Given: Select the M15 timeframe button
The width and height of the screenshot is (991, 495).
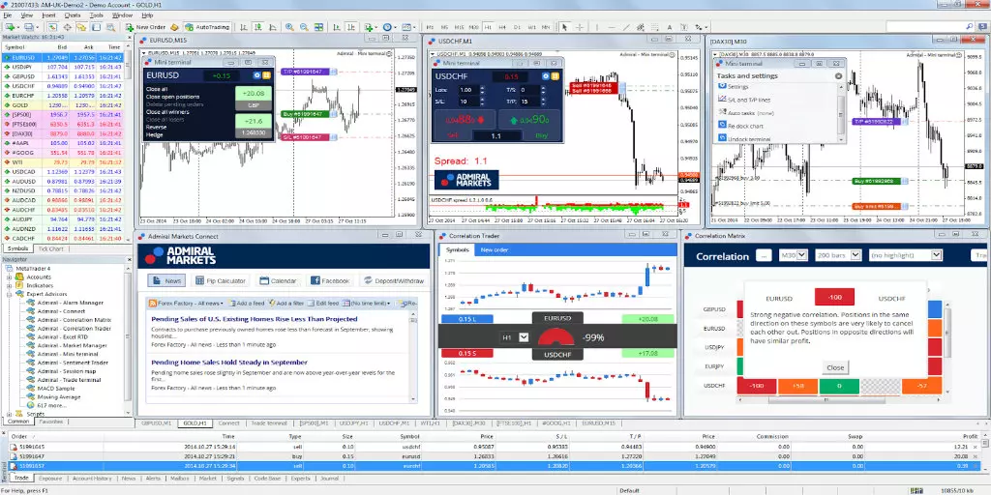Looking at the screenshot, I should 459,27.
